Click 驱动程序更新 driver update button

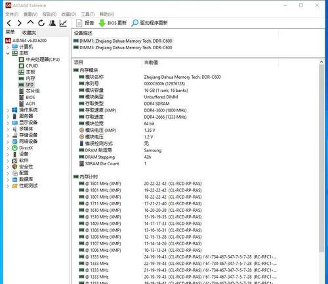click(150, 23)
